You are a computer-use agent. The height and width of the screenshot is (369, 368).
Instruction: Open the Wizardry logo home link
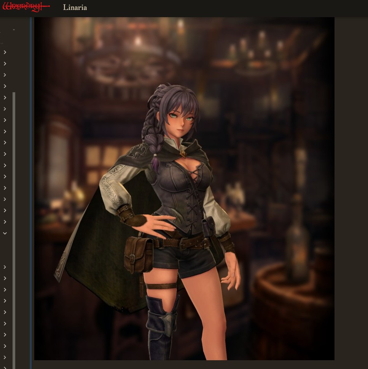click(26, 6)
